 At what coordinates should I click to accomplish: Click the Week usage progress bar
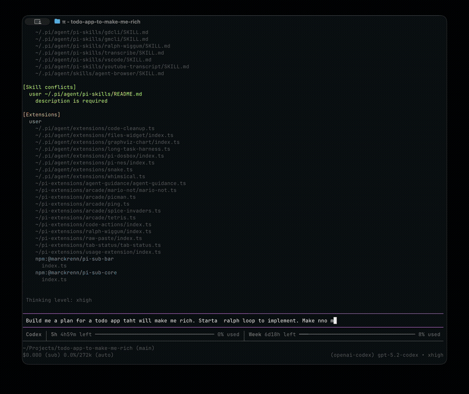[357, 334]
